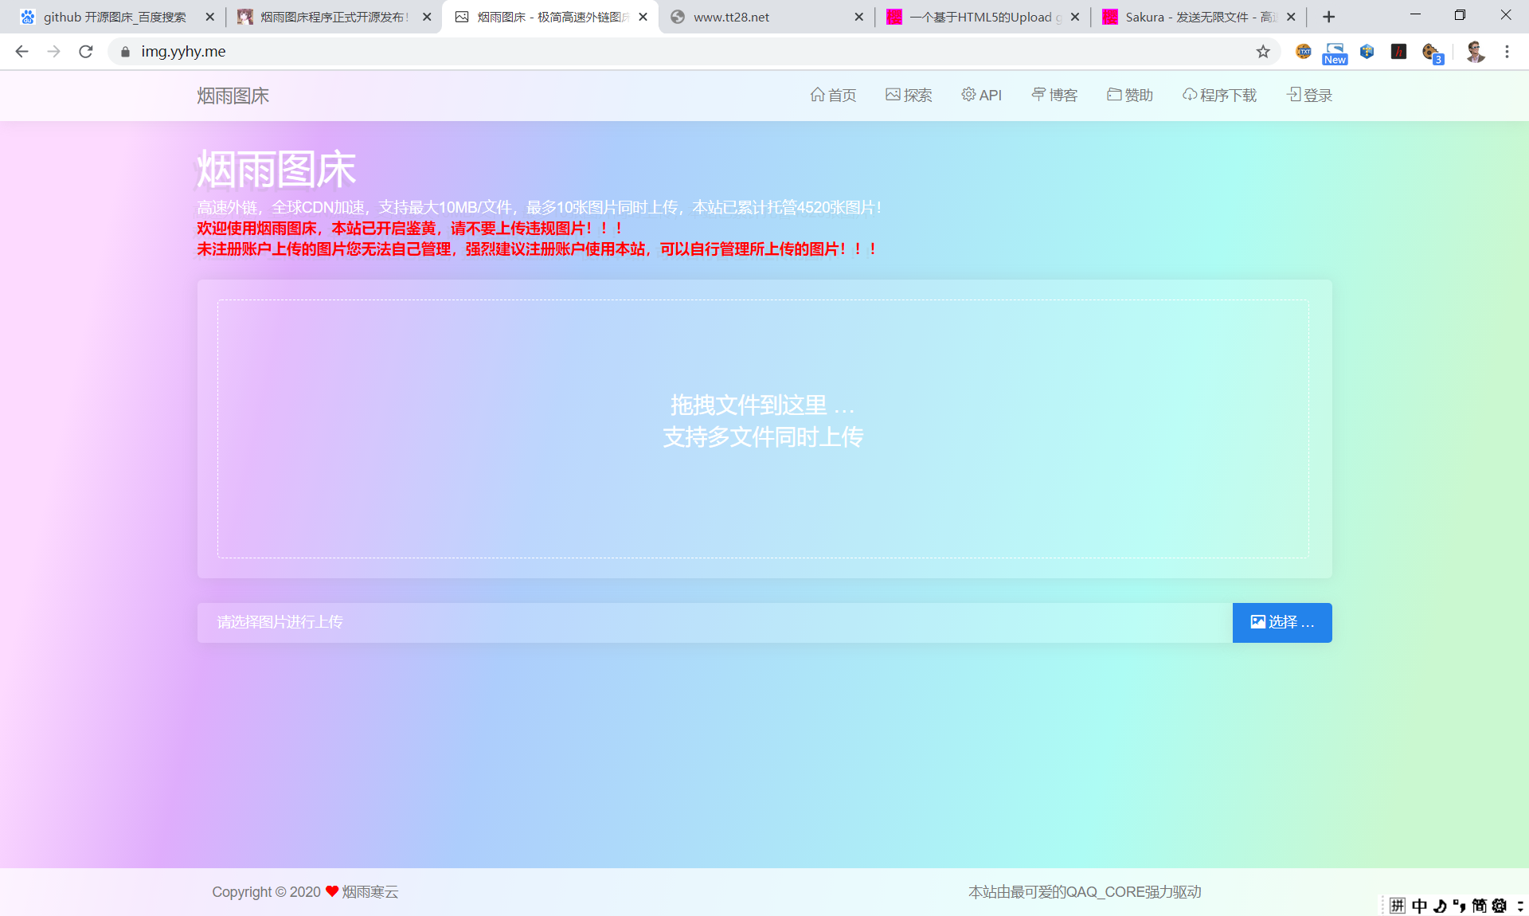This screenshot has height=916, width=1529.
Task: Switch to 烟雨图床程序正式开源发布 tab
Action: [334, 17]
